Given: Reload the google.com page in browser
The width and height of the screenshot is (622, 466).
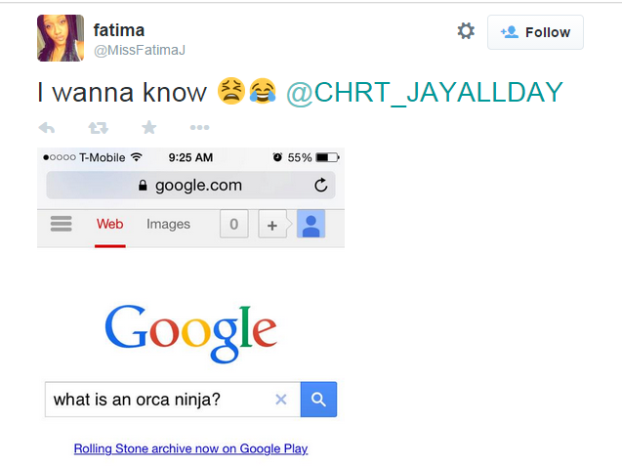Looking at the screenshot, I should click(x=320, y=185).
